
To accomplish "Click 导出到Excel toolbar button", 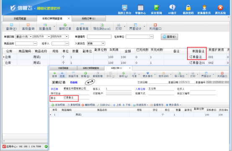I will tap(102, 27).
